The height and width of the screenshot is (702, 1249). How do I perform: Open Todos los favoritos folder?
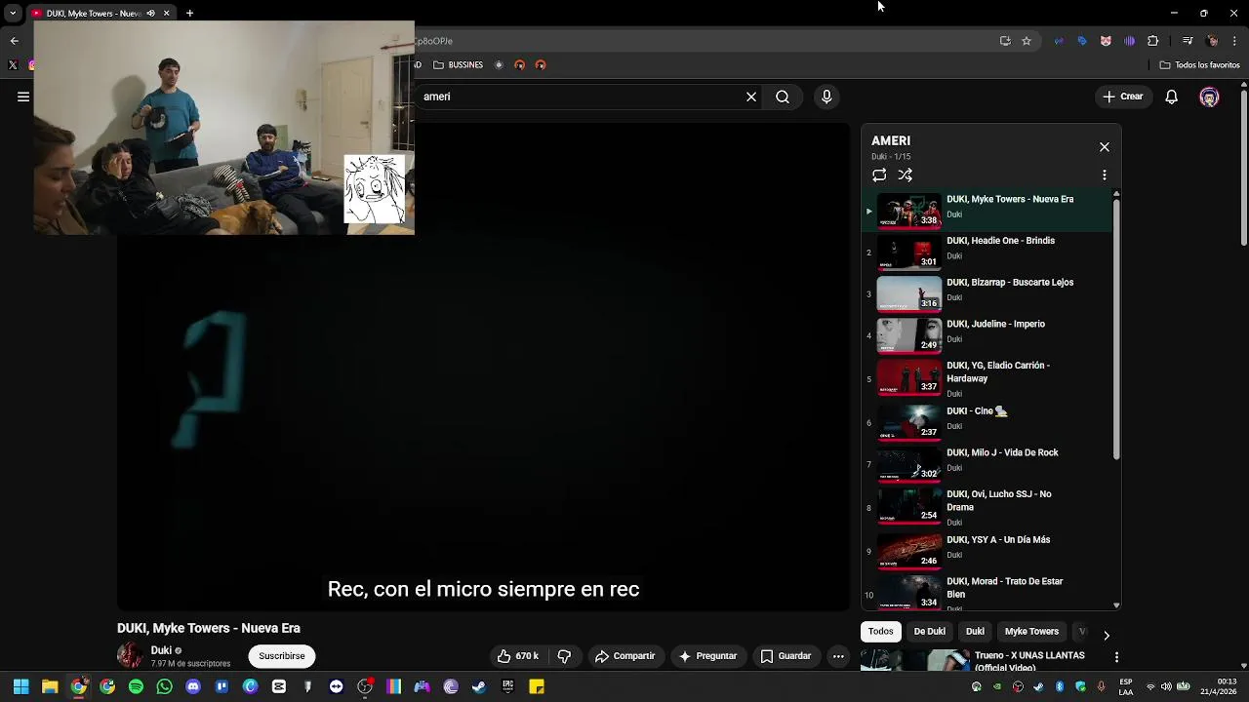[1200, 65]
